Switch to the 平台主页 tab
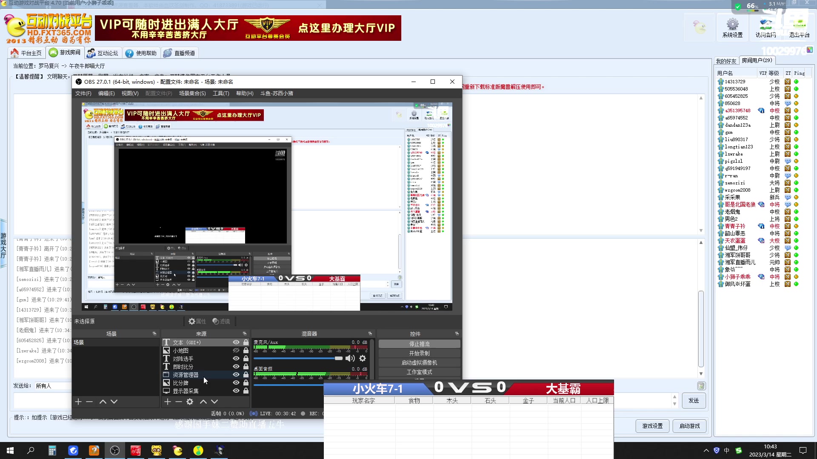The image size is (817, 459). click(26, 53)
